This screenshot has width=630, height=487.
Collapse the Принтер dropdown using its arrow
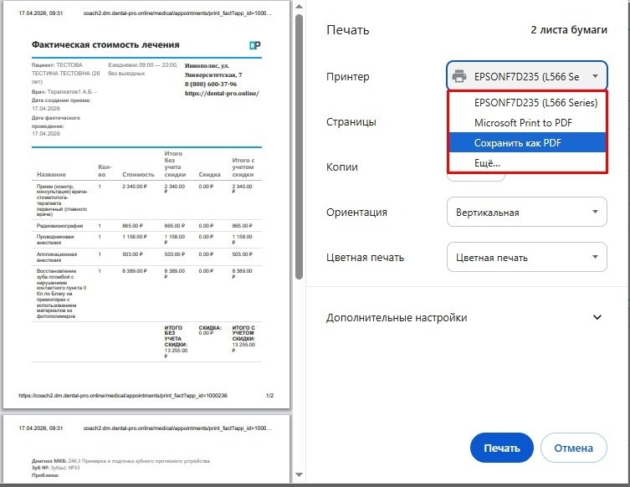[x=595, y=76]
